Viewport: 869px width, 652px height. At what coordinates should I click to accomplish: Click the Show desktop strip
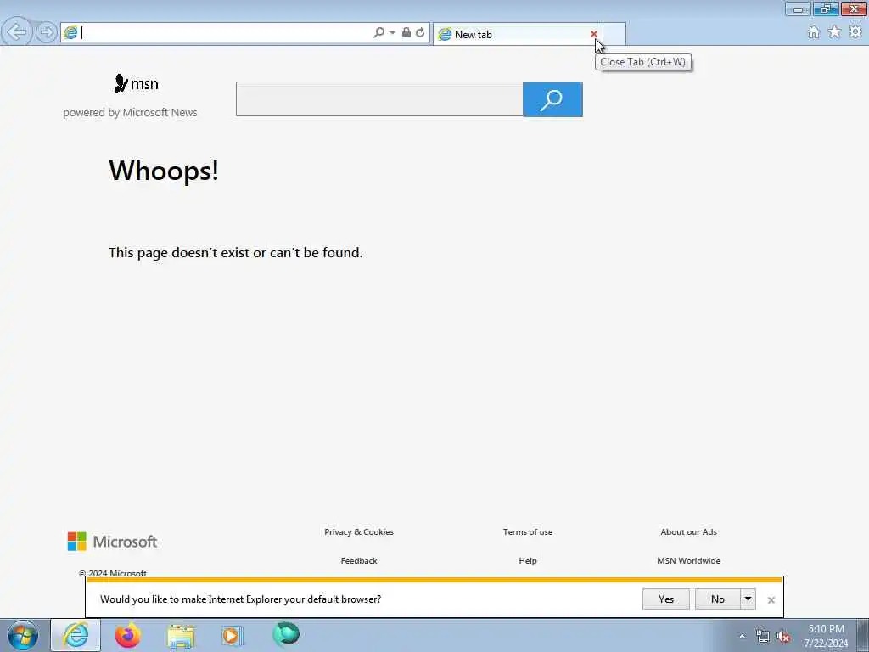tap(863, 635)
